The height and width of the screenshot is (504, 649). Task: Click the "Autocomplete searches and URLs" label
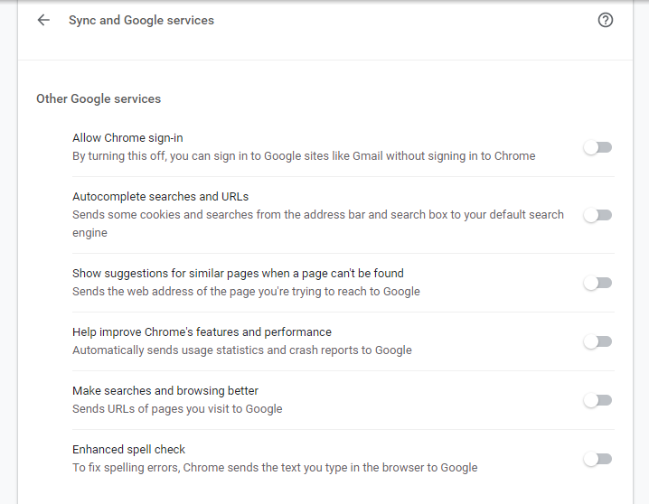(160, 196)
